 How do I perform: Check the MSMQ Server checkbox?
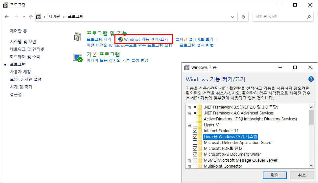coord(195,160)
